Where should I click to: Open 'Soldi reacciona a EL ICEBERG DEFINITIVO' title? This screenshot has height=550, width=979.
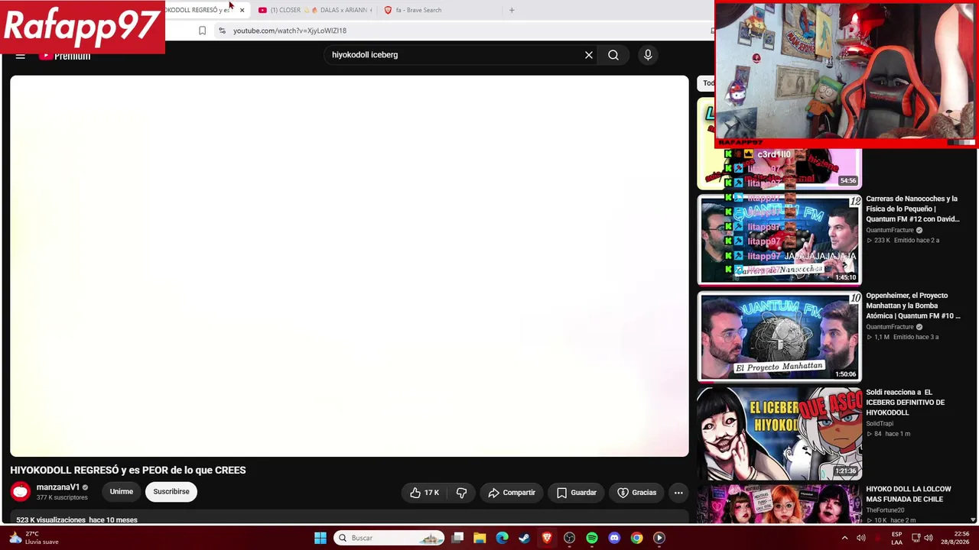906,403
